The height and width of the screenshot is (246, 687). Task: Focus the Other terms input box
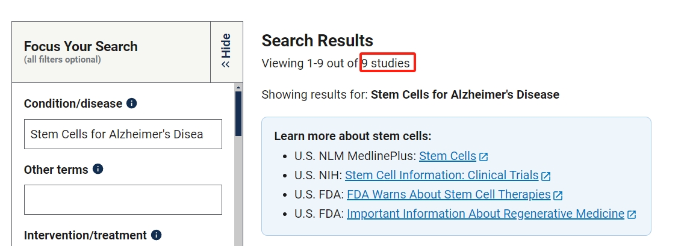coord(123,200)
